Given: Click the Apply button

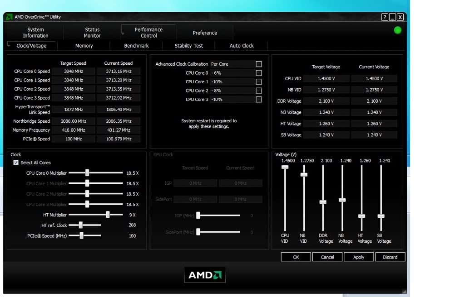Looking at the screenshot, I should 359,257.
